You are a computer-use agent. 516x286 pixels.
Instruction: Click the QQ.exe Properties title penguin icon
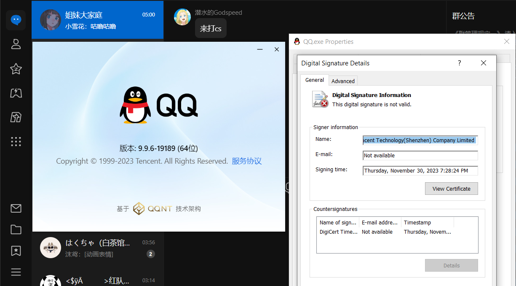pyautogui.click(x=297, y=41)
